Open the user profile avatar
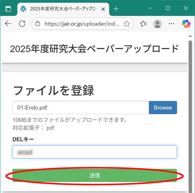Viewport: 195px width, 193px height. pyautogui.click(x=157, y=24)
